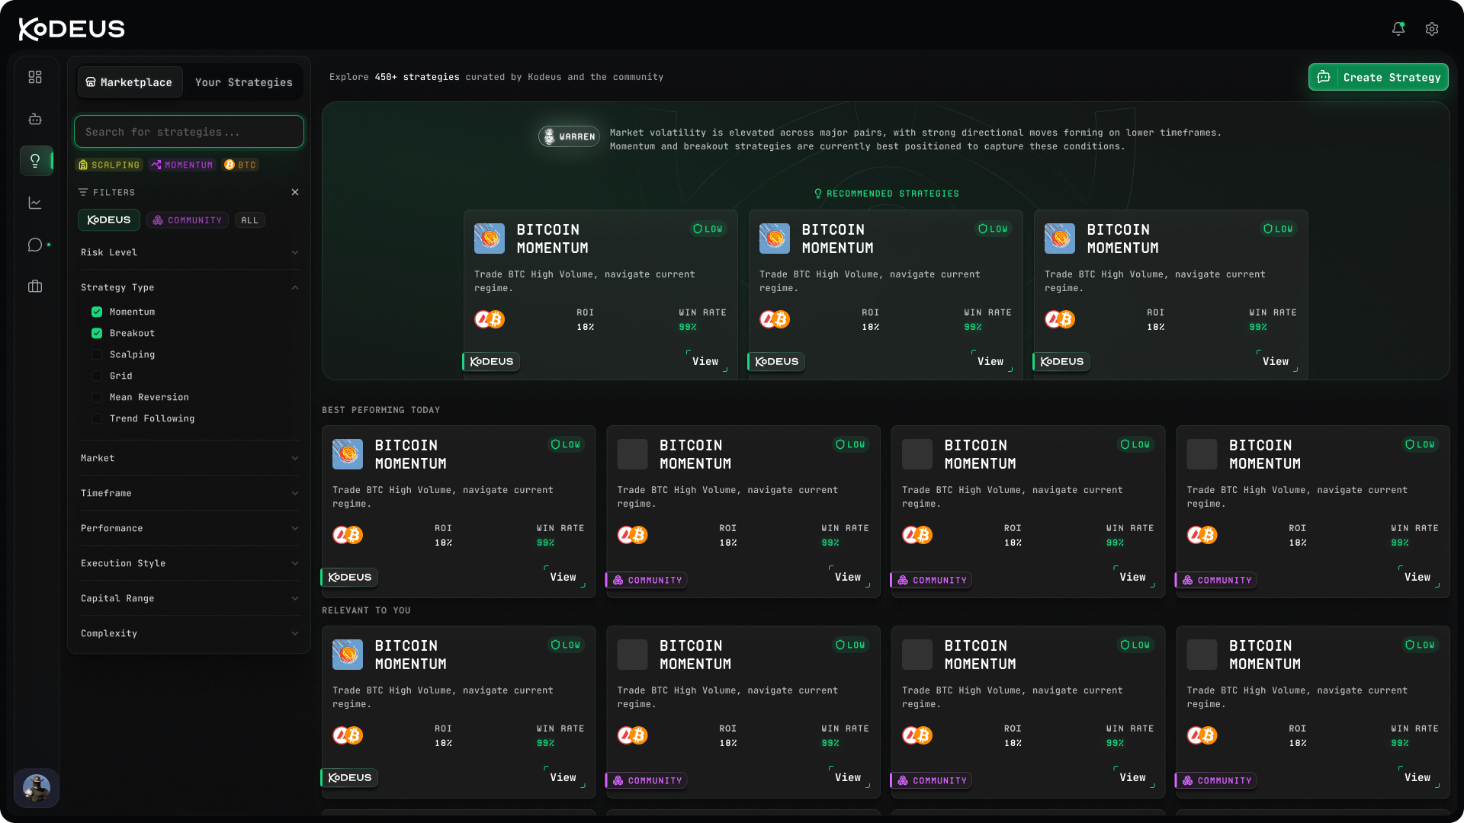Select the lightbulb strategies icon in sidebar

(35, 161)
